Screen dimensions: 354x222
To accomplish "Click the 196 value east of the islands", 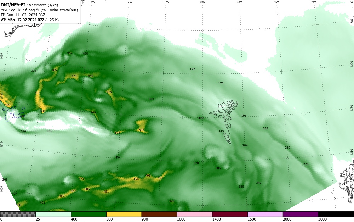I will [244, 116].
